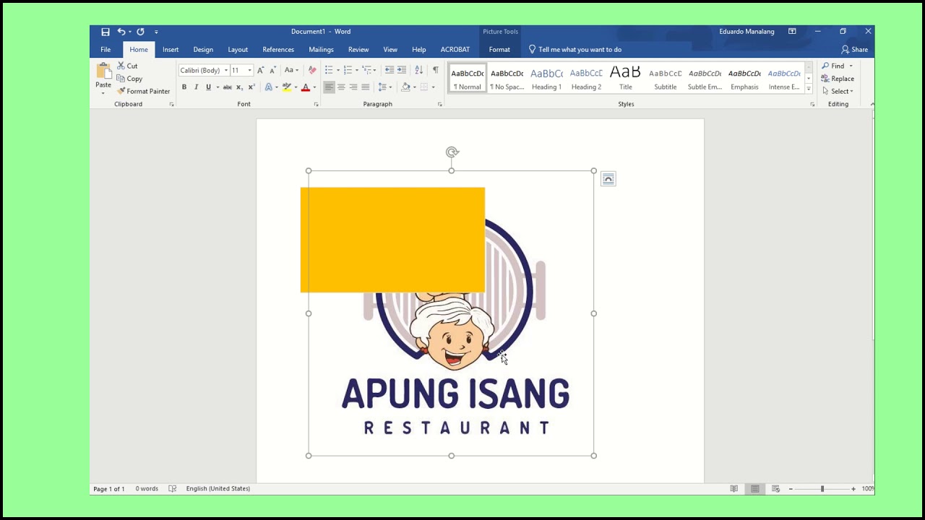Click the Align Left icon
Image resolution: width=925 pixels, height=520 pixels.
pyautogui.click(x=329, y=87)
